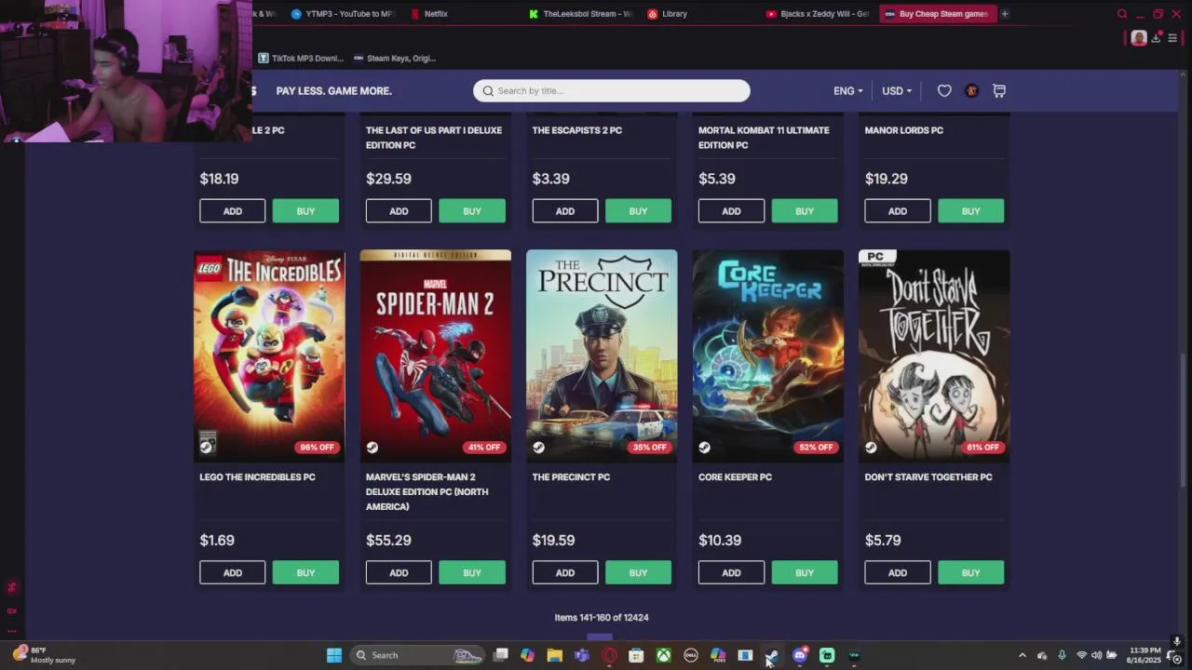1192x670 pixels.
Task: Switch to TheLeeksboi Stream tab
Action: 579,14
